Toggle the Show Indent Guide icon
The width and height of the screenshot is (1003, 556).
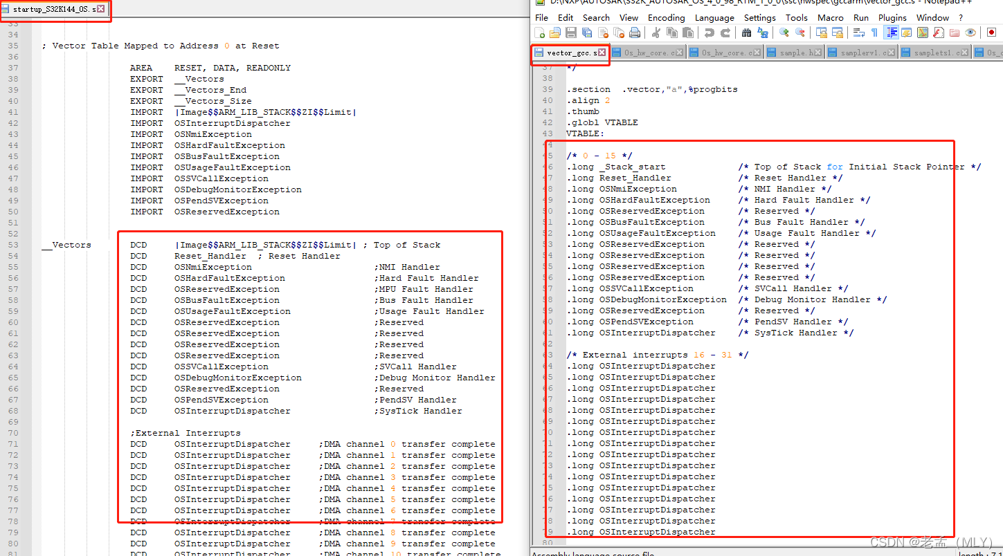click(892, 33)
